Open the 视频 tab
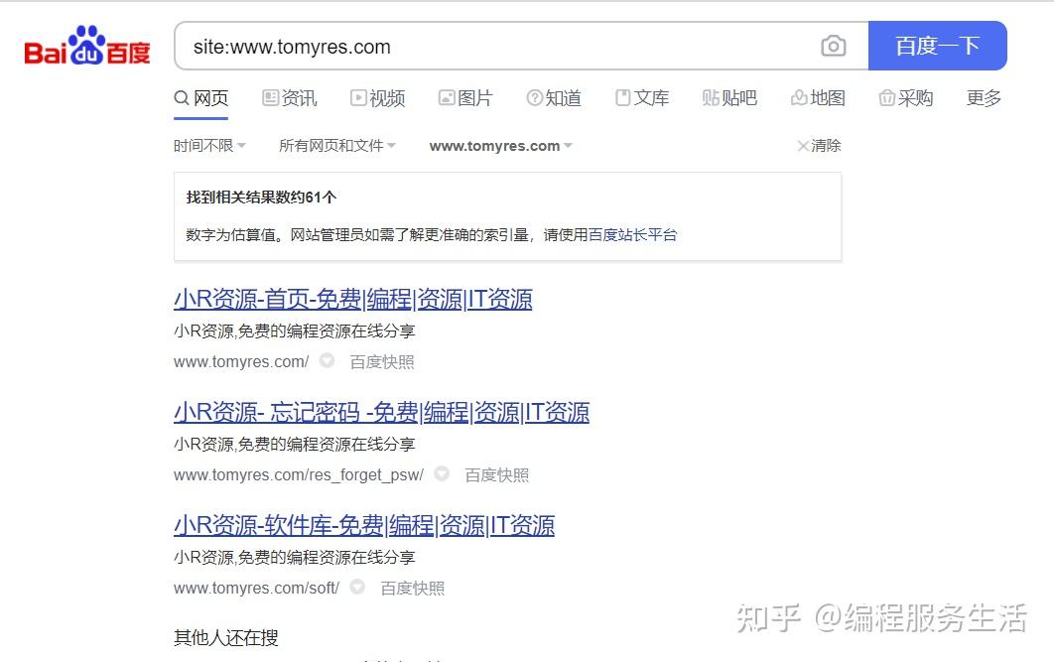This screenshot has height=662, width=1054. 377,98
